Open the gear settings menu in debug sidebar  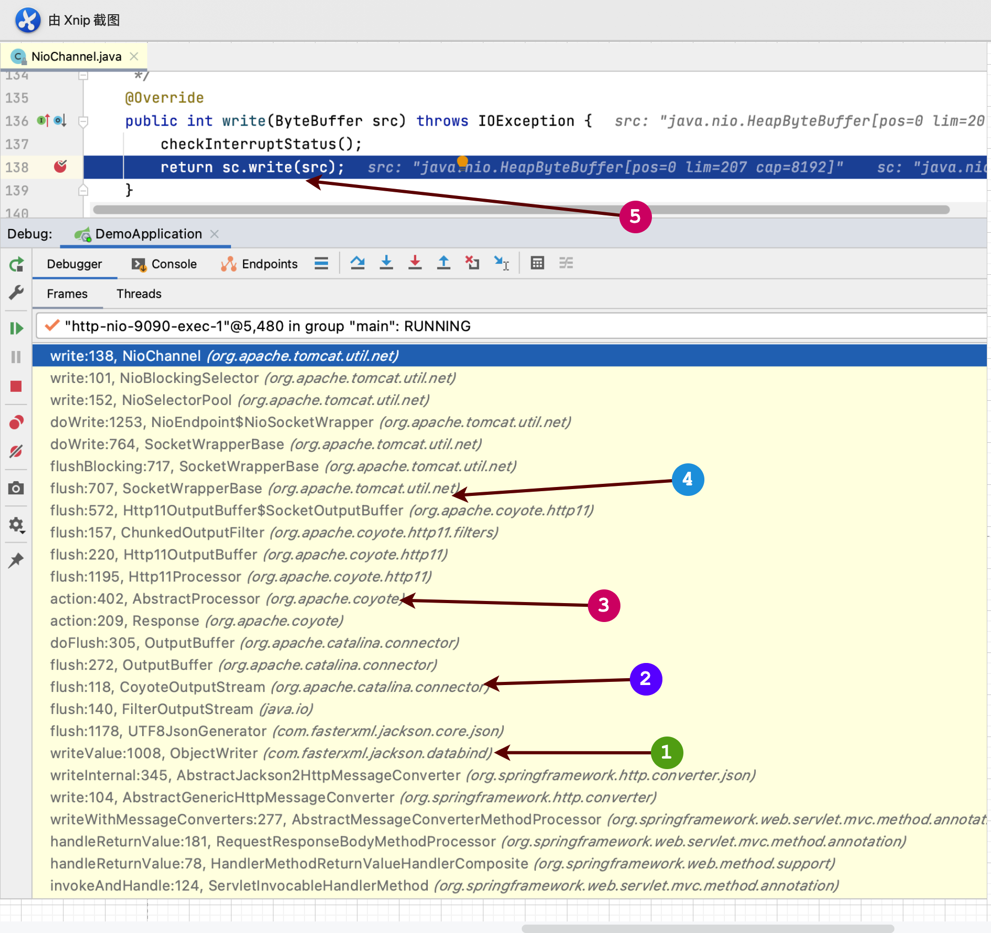click(x=16, y=525)
